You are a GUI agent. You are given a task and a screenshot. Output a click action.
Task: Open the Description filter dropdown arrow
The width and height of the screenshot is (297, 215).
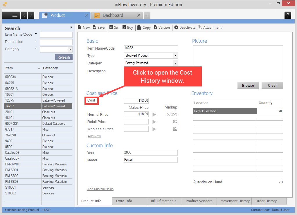36,41
